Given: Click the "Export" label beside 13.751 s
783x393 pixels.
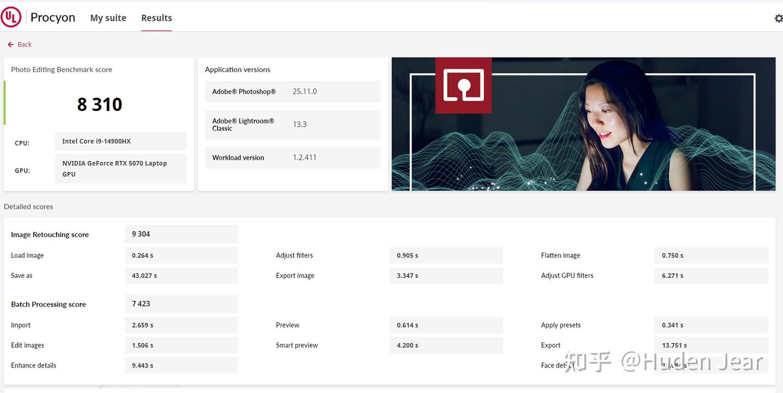Looking at the screenshot, I should click(x=551, y=345).
